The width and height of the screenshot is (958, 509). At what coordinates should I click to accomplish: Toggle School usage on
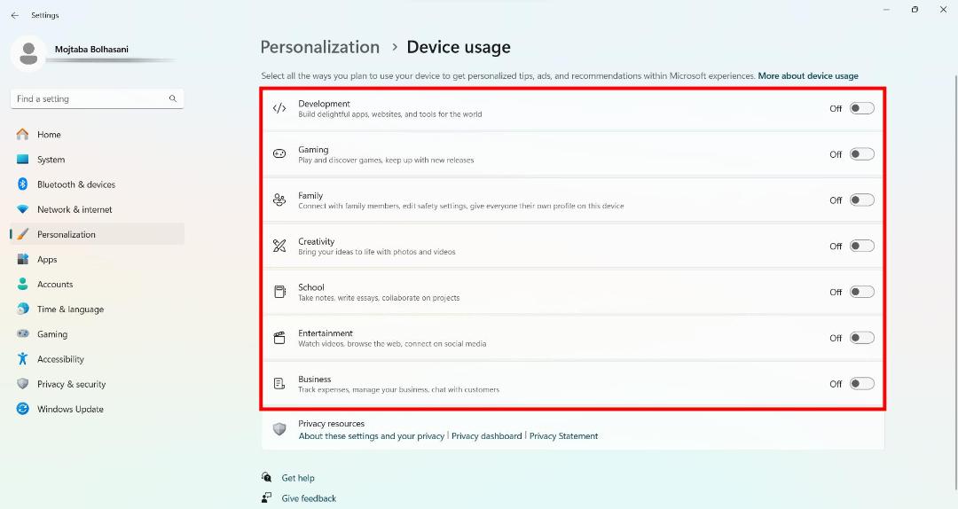pos(861,292)
